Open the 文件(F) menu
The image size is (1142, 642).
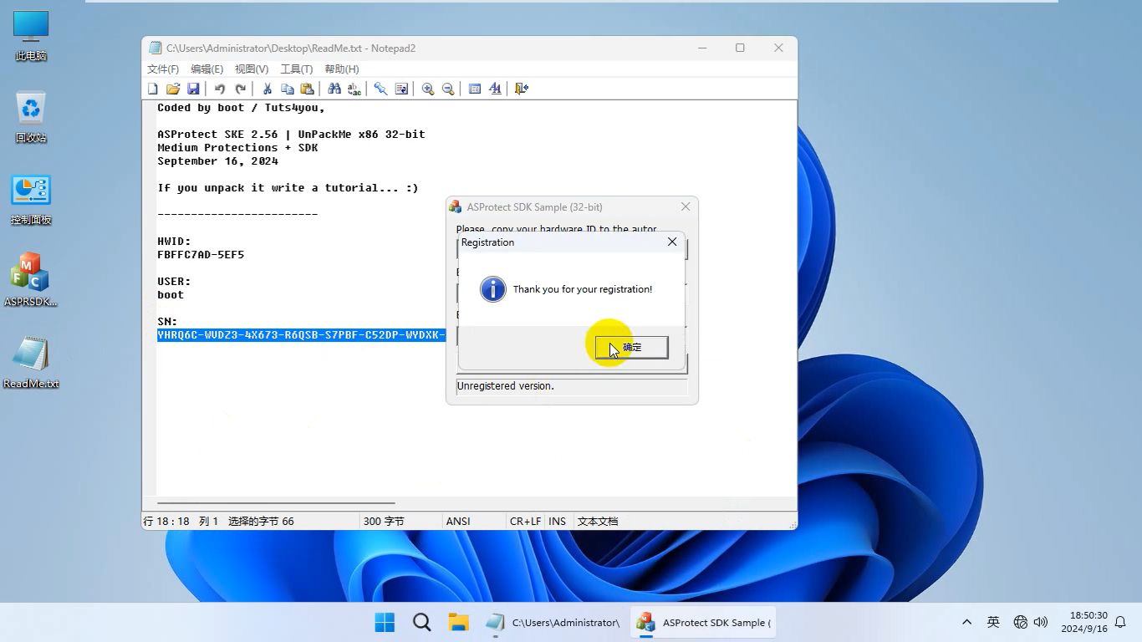click(x=163, y=69)
